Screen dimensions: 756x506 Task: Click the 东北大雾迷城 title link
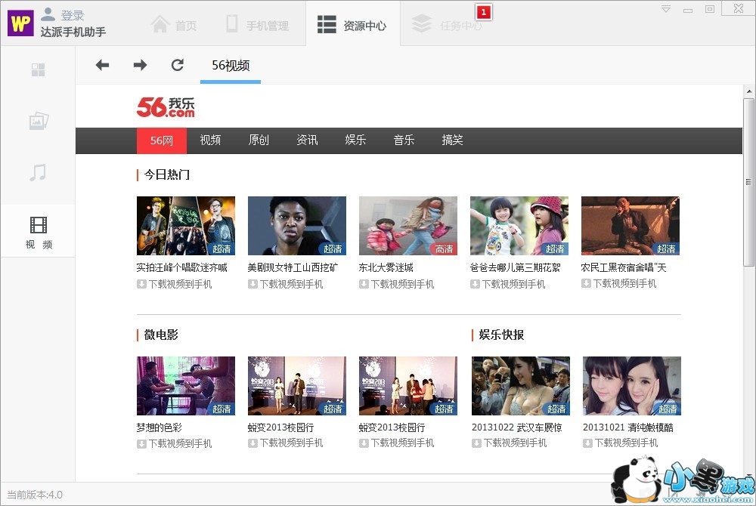(386, 267)
